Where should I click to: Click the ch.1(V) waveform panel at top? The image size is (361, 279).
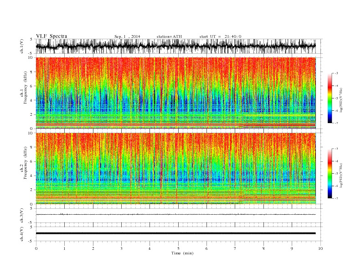(x=179, y=46)
